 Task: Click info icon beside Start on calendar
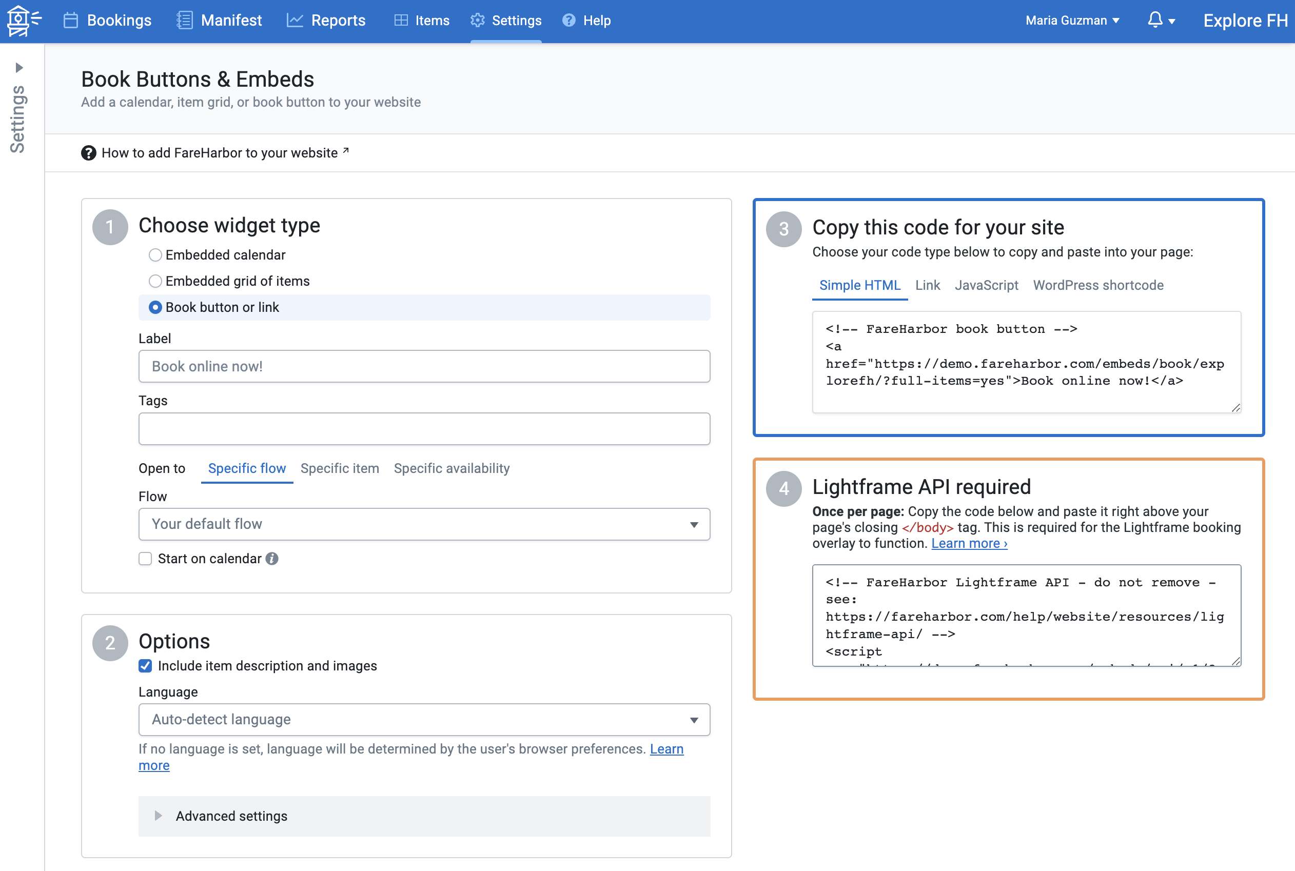[271, 559]
